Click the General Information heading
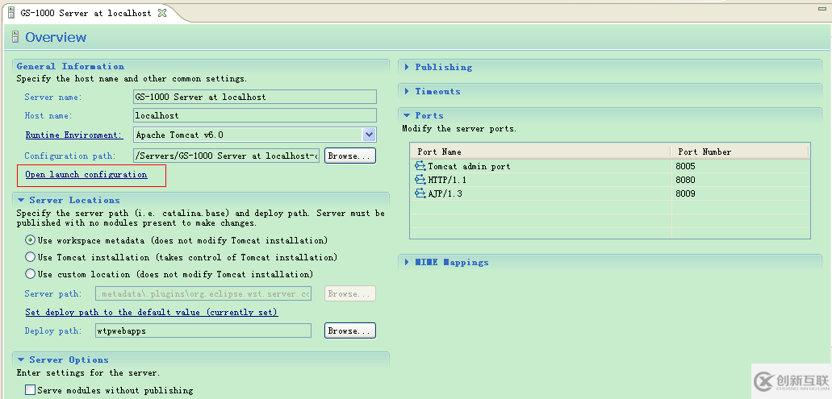 click(x=70, y=66)
